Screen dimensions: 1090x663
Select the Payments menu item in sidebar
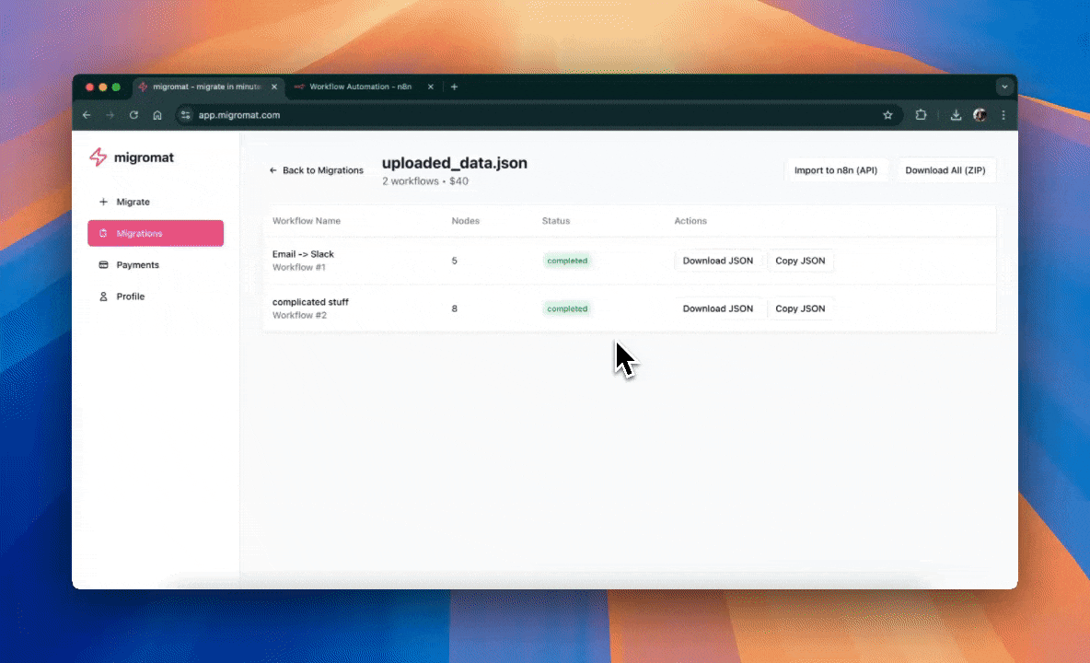pyautogui.click(x=138, y=264)
